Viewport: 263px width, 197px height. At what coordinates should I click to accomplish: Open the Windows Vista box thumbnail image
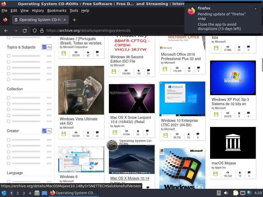click(81, 90)
